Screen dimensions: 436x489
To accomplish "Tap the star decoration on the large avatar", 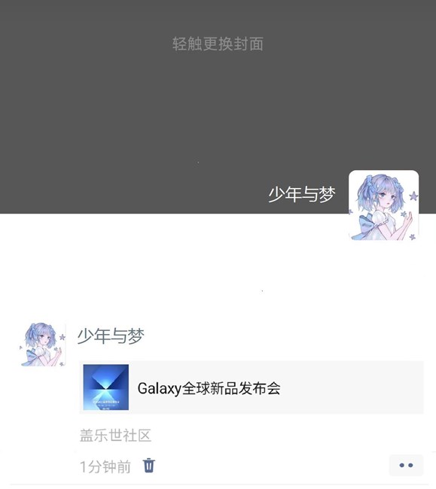I will coord(413,196).
